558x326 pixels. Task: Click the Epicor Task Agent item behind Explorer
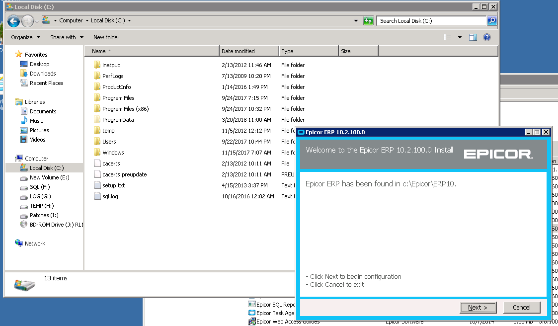tap(271, 313)
